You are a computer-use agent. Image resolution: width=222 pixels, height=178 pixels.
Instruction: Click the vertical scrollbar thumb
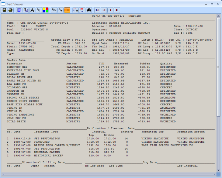click(218, 67)
